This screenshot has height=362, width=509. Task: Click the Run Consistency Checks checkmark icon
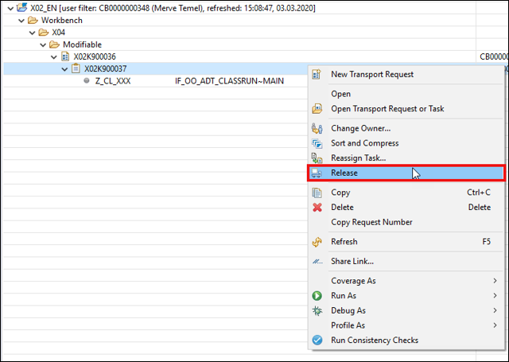(x=317, y=340)
